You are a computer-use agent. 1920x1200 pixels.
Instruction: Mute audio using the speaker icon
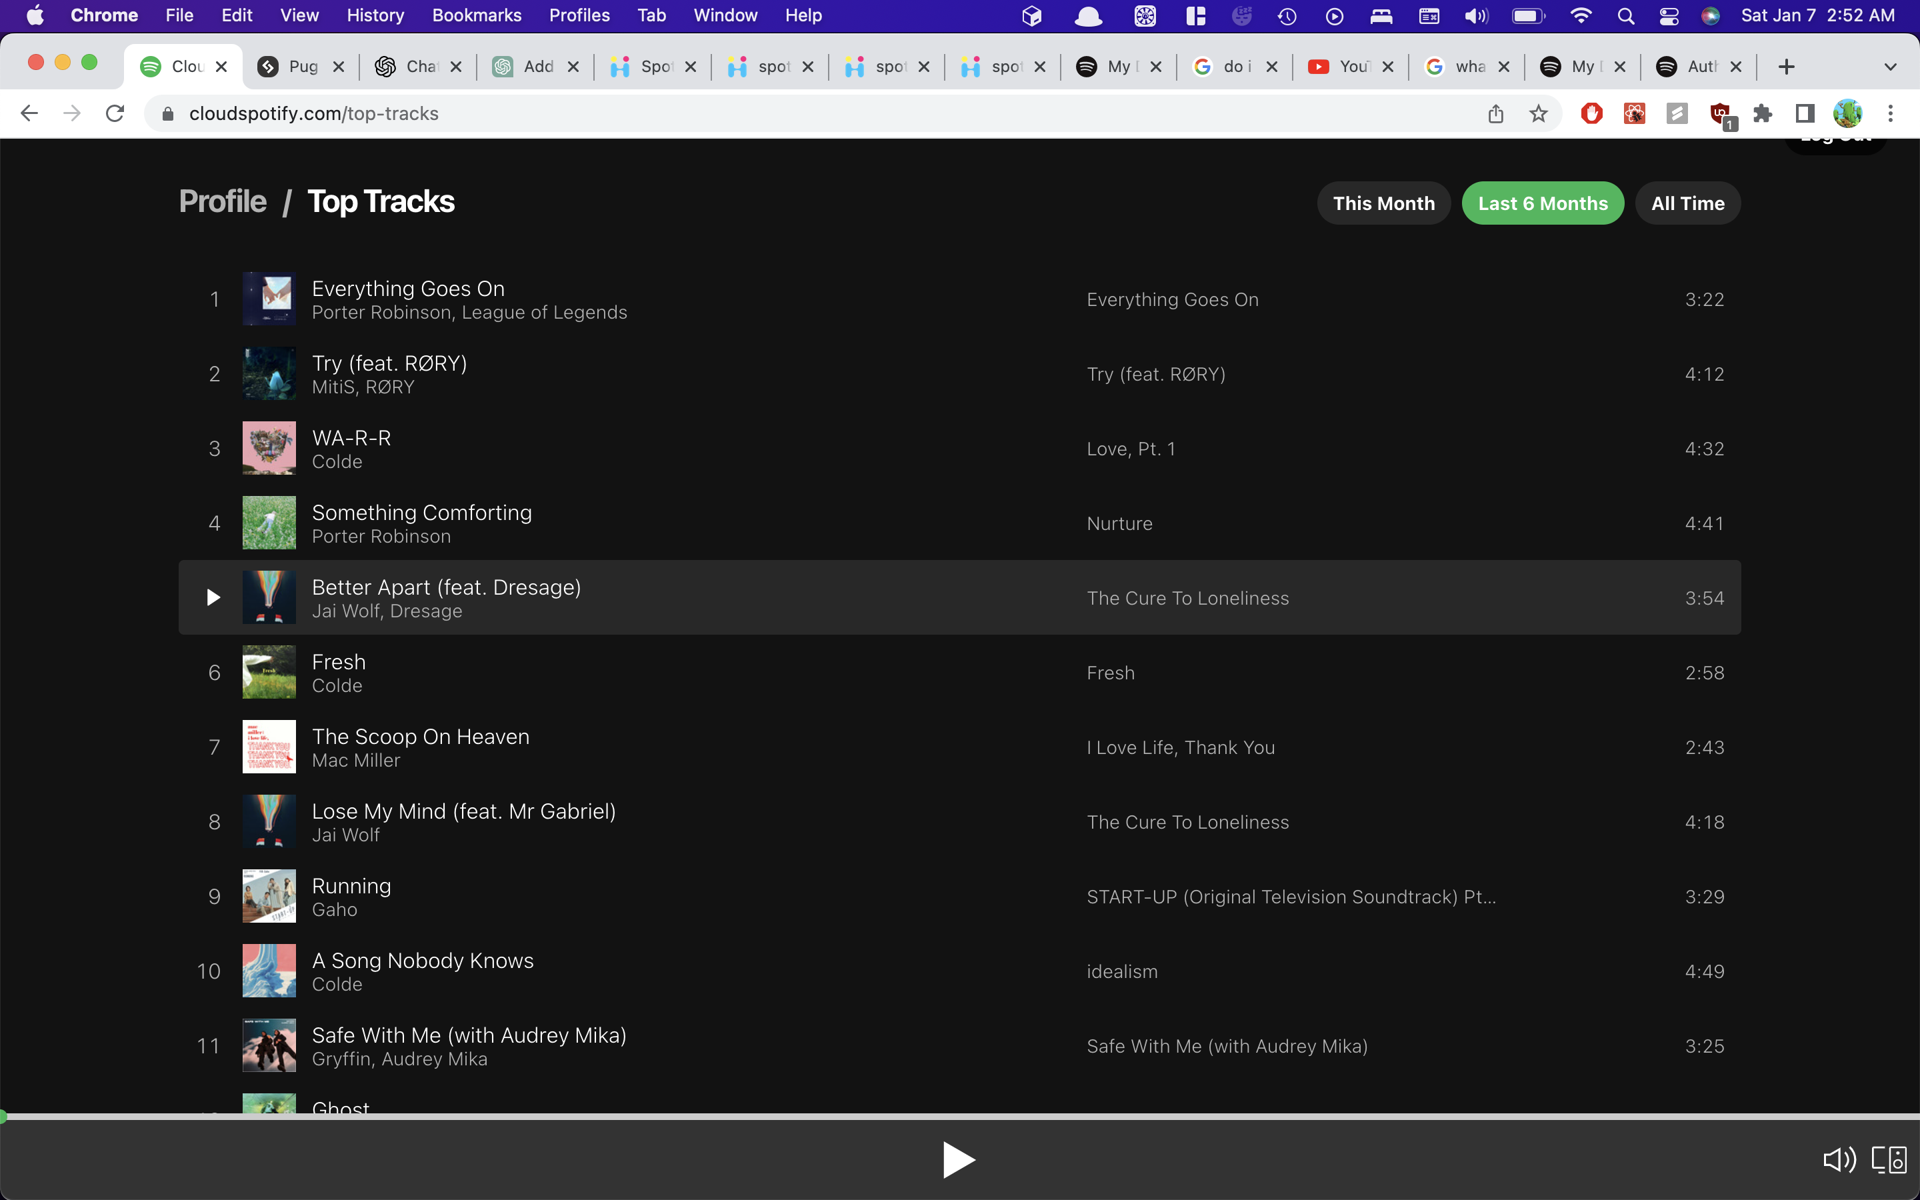[x=1839, y=1159]
